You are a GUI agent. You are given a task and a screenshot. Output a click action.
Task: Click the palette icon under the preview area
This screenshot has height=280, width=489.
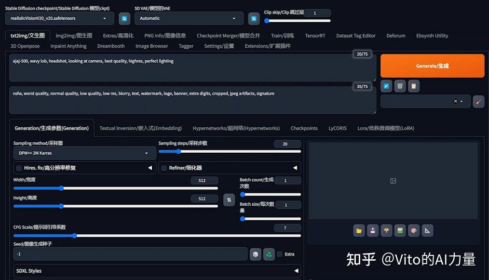point(413,230)
